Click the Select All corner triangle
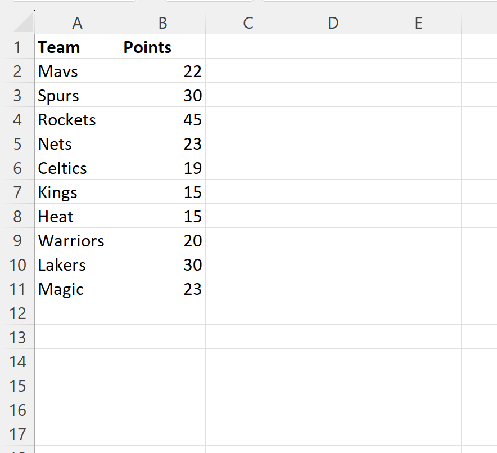 coord(22,24)
